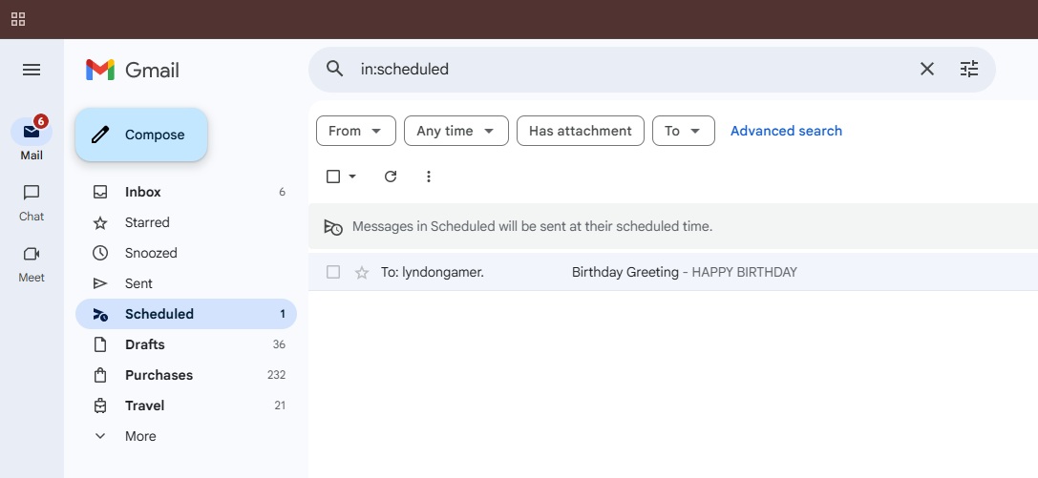The height and width of the screenshot is (478, 1038).
Task: Clear the search with the X icon
Action: [x=926, y=69]
